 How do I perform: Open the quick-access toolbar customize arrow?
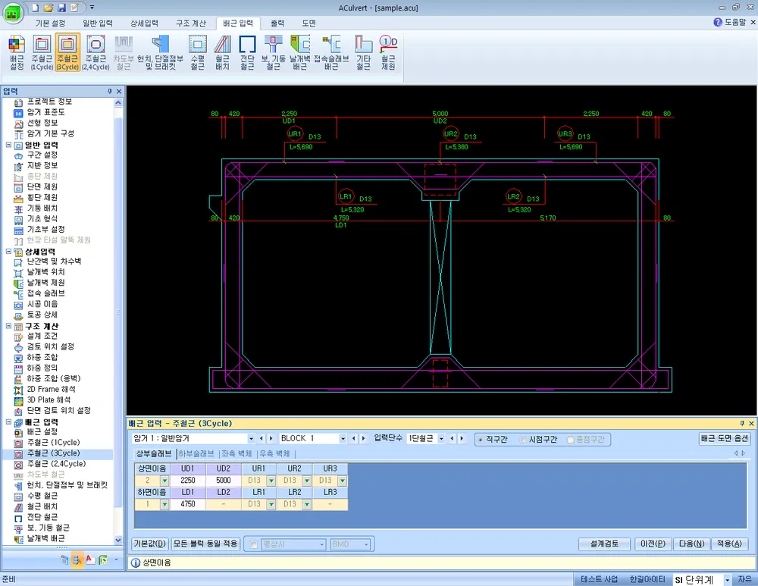[92, 8]
